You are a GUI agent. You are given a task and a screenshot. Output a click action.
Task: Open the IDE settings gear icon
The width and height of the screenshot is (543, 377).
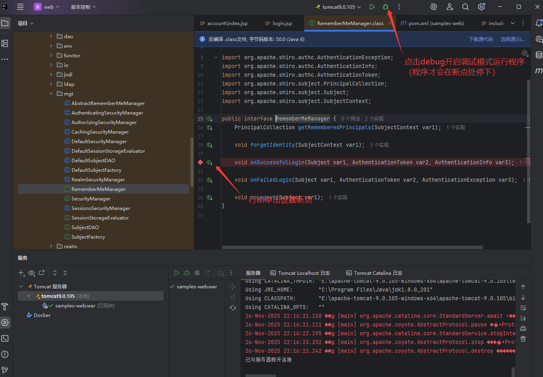(481, 7)
